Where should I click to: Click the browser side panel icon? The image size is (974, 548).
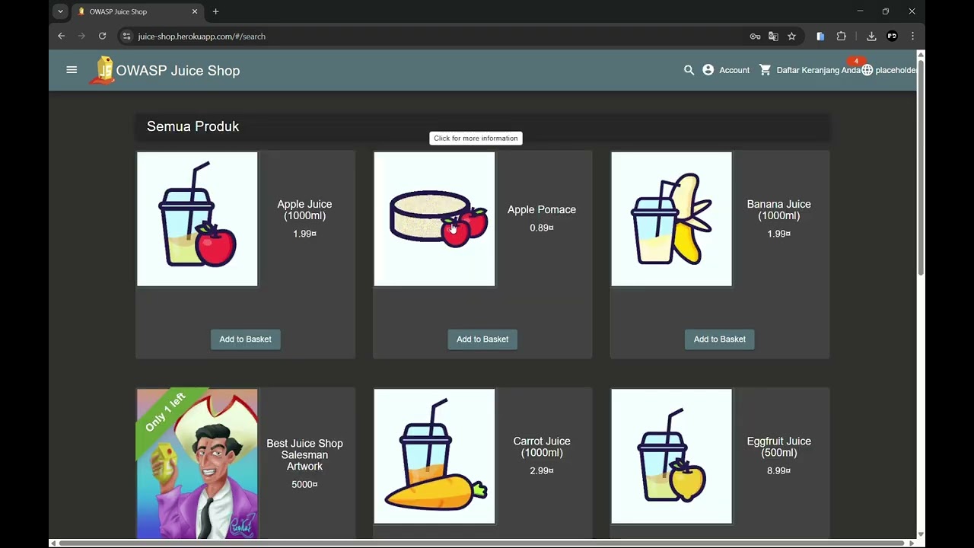tap(820, 36)
